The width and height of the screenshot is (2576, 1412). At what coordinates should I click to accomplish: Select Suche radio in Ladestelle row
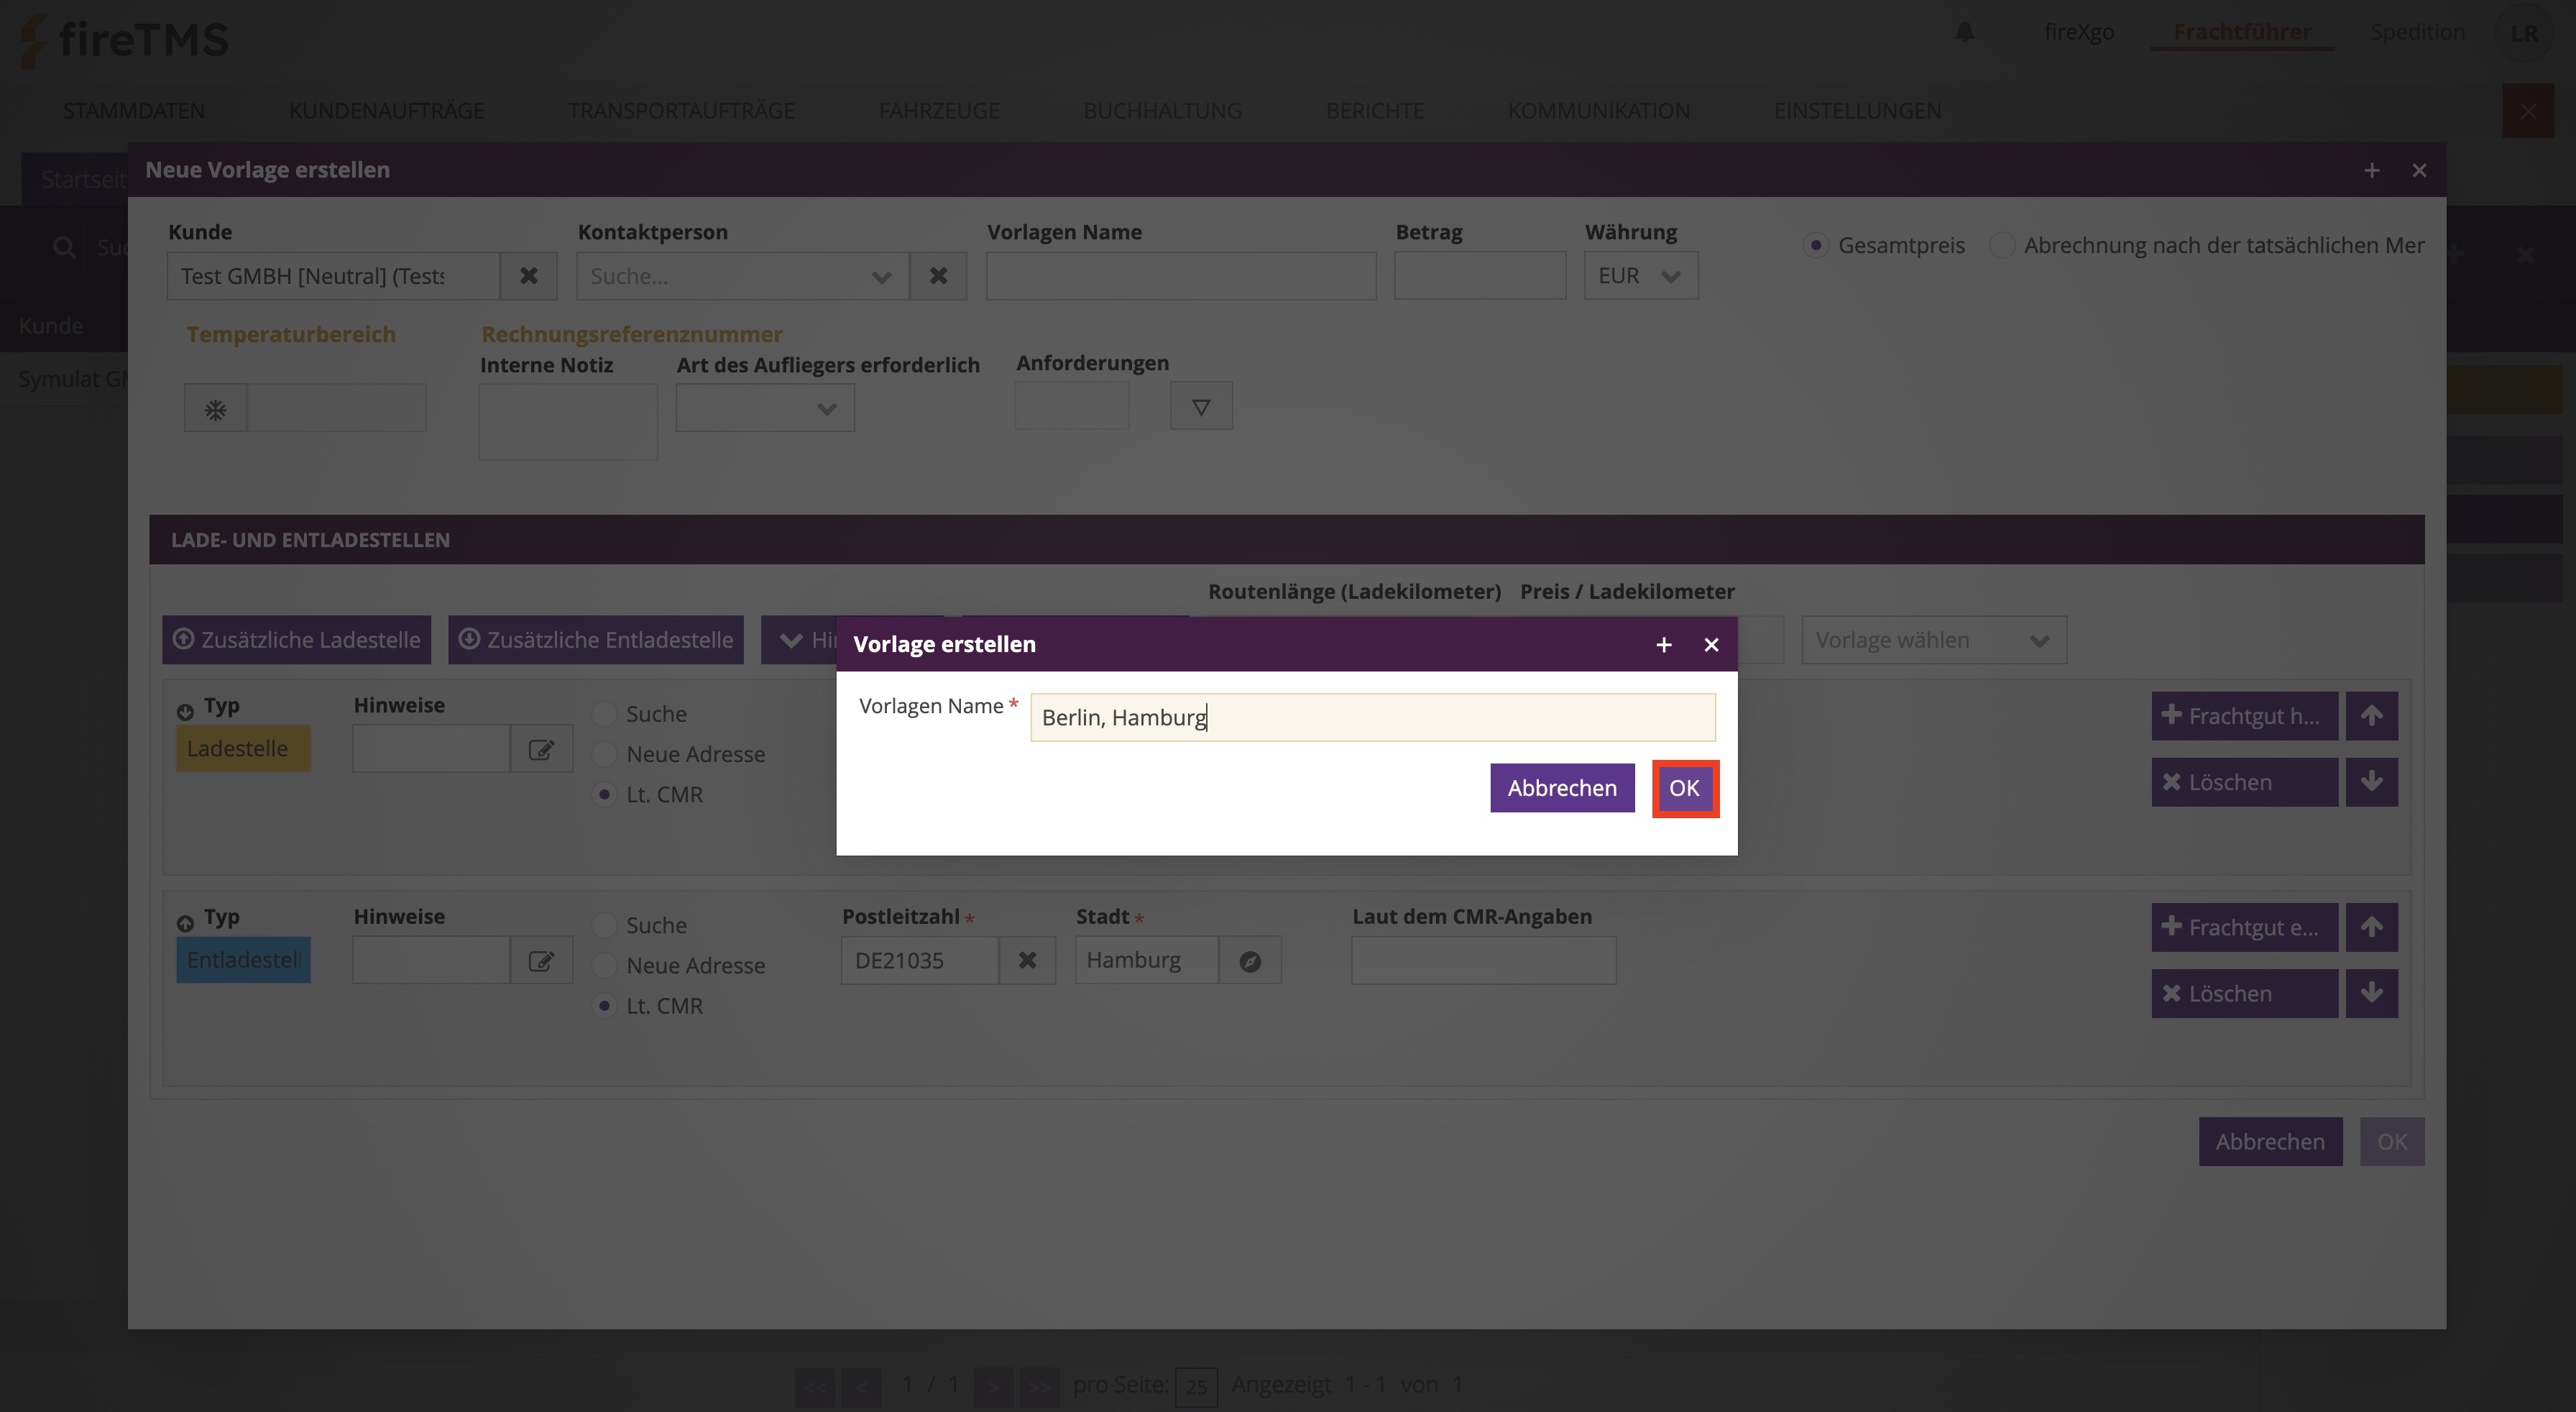coord(604,714)
